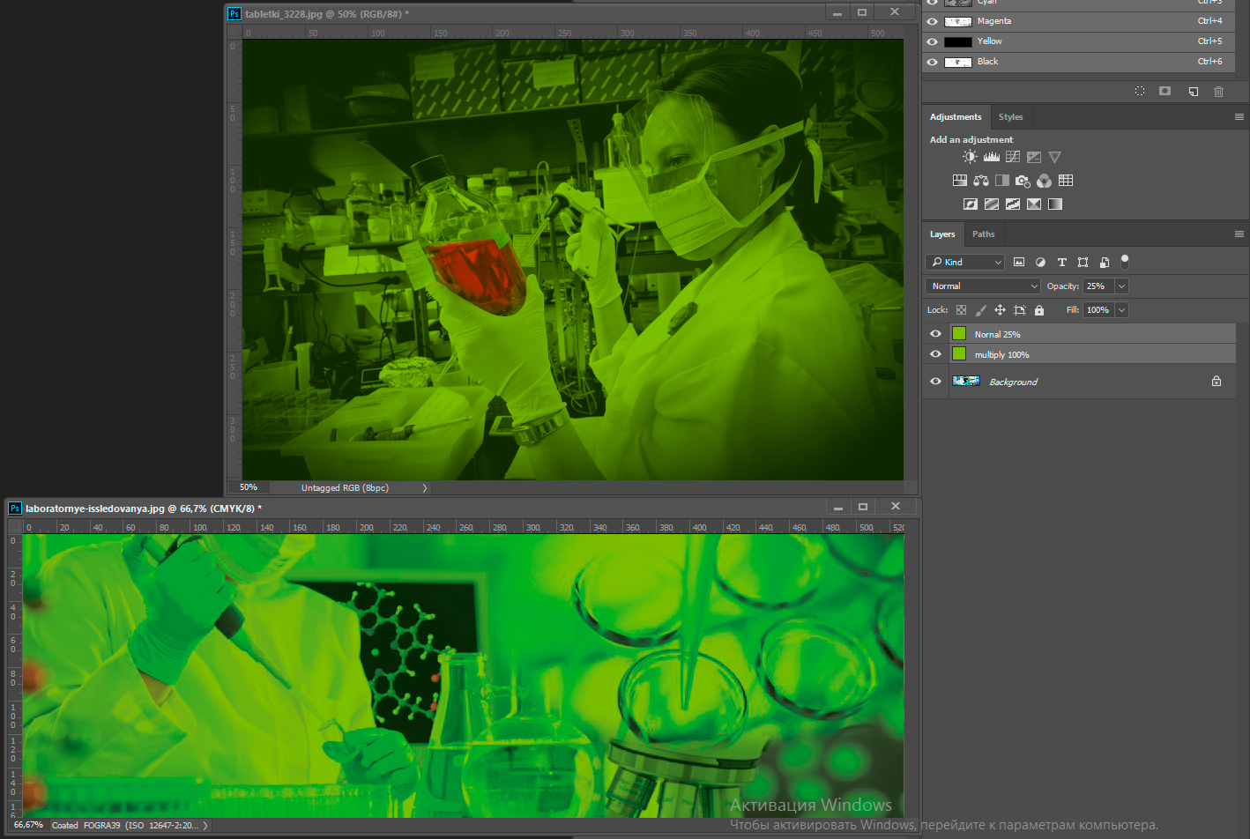Add a Curves adjustment
Image resolution: width=1250 pixels, height=839 pixels.
[x=1013, y=157]
